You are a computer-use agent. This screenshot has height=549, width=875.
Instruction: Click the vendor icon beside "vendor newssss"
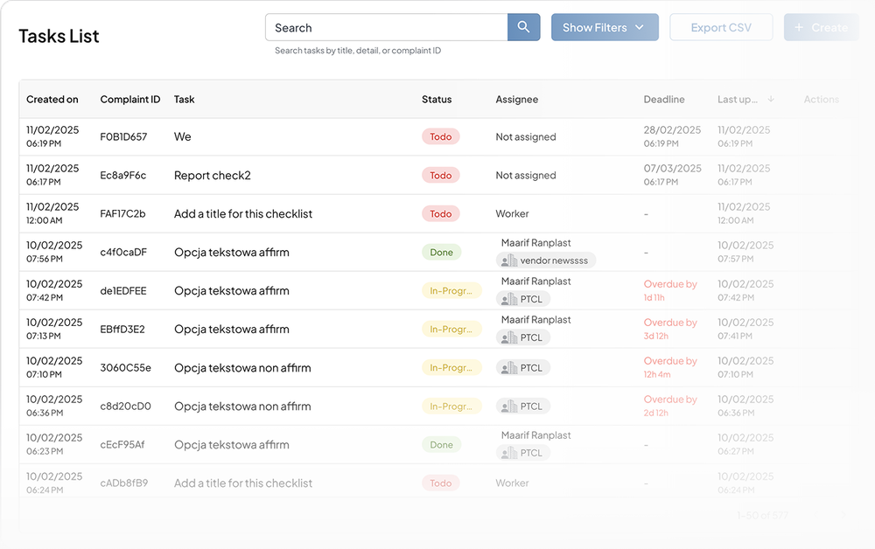click(508, 261)
